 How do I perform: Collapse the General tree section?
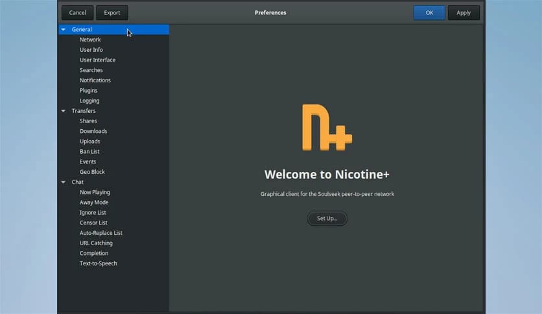coord(64,29)
